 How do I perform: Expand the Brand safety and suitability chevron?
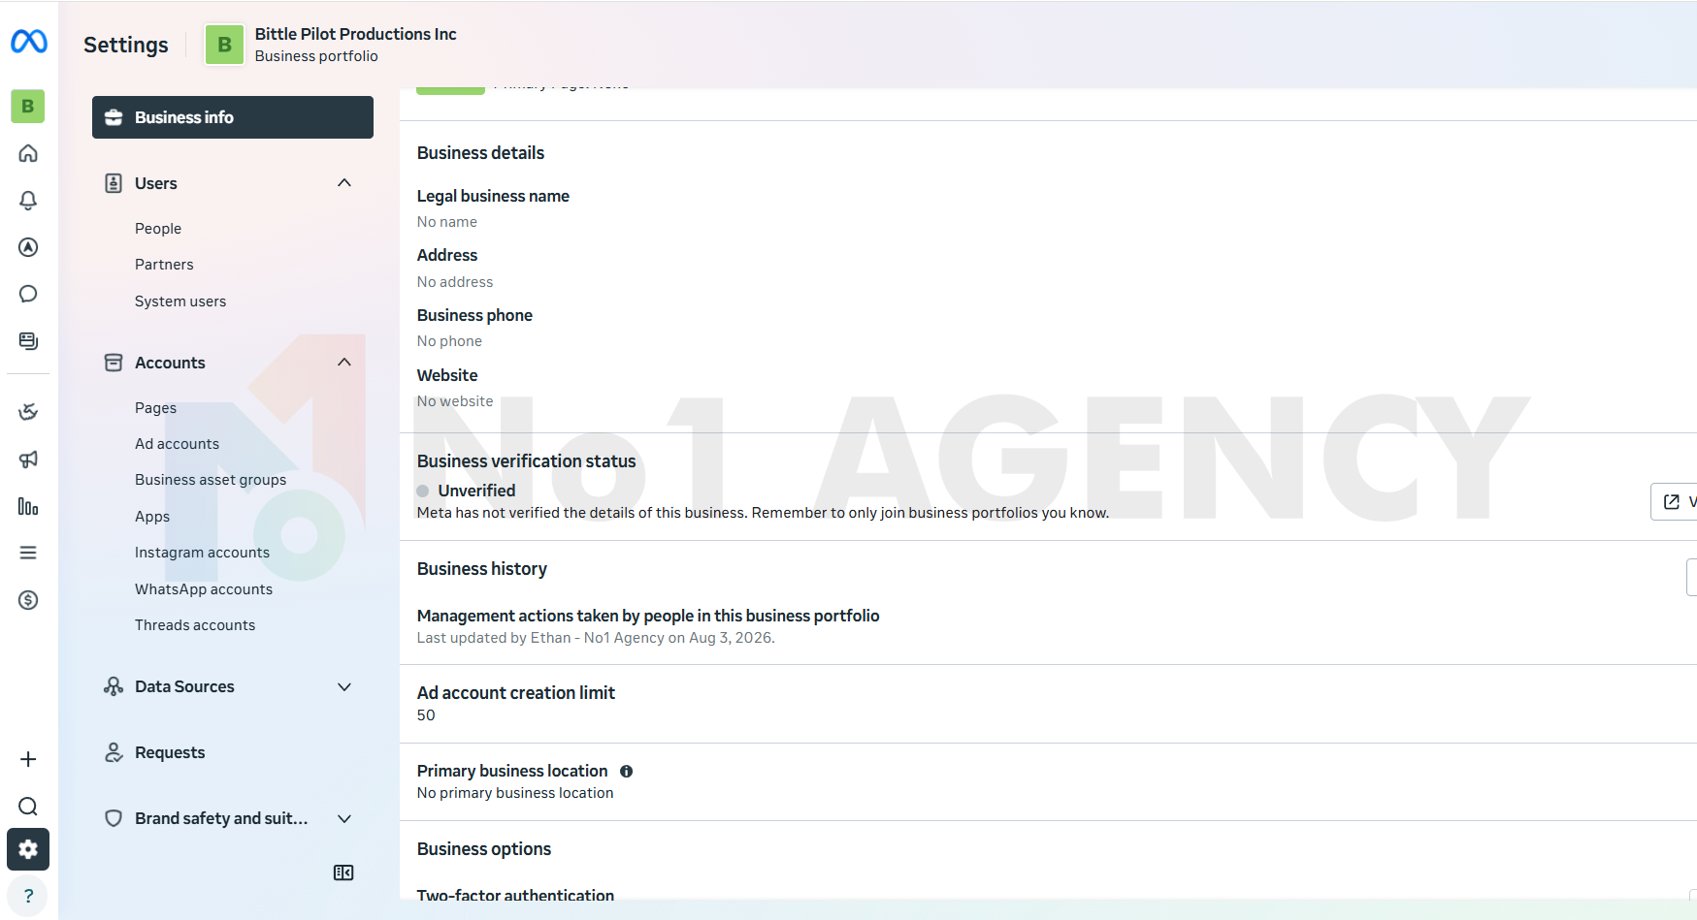click(344, 818)
